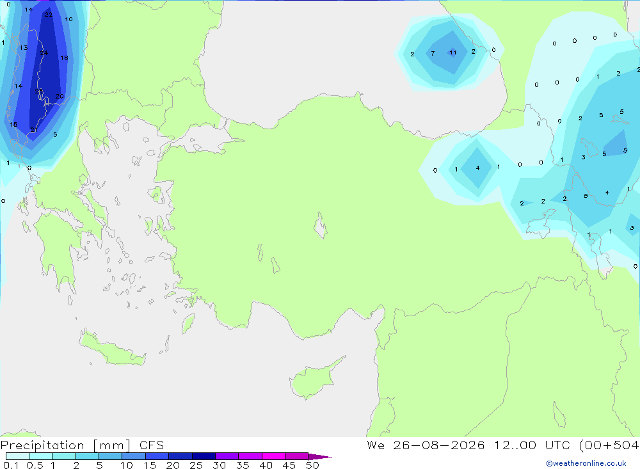Viewport: 640px width, 469px height.
Task: Click the 2–5 mm legend color swatch
Action: 87,456
